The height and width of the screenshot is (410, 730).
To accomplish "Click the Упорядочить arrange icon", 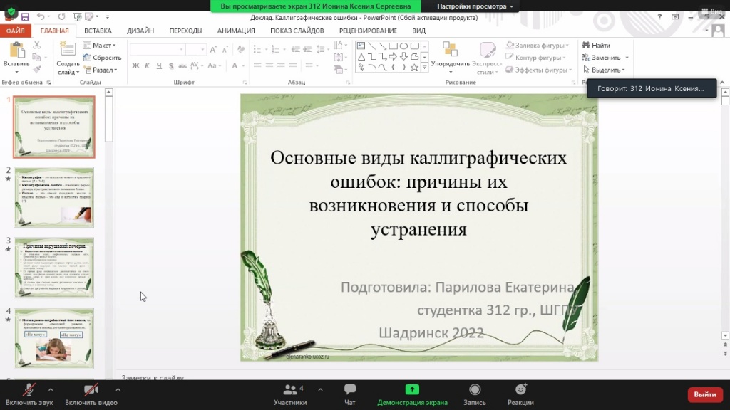I will click(450, 50).
